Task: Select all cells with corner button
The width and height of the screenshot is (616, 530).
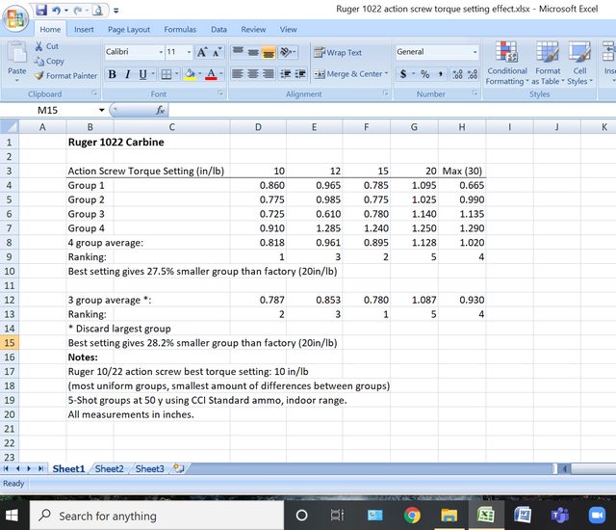Action: pos(9,127)
